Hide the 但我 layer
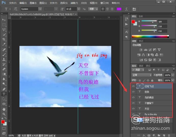The image size is (176, 137). (133, 92)
